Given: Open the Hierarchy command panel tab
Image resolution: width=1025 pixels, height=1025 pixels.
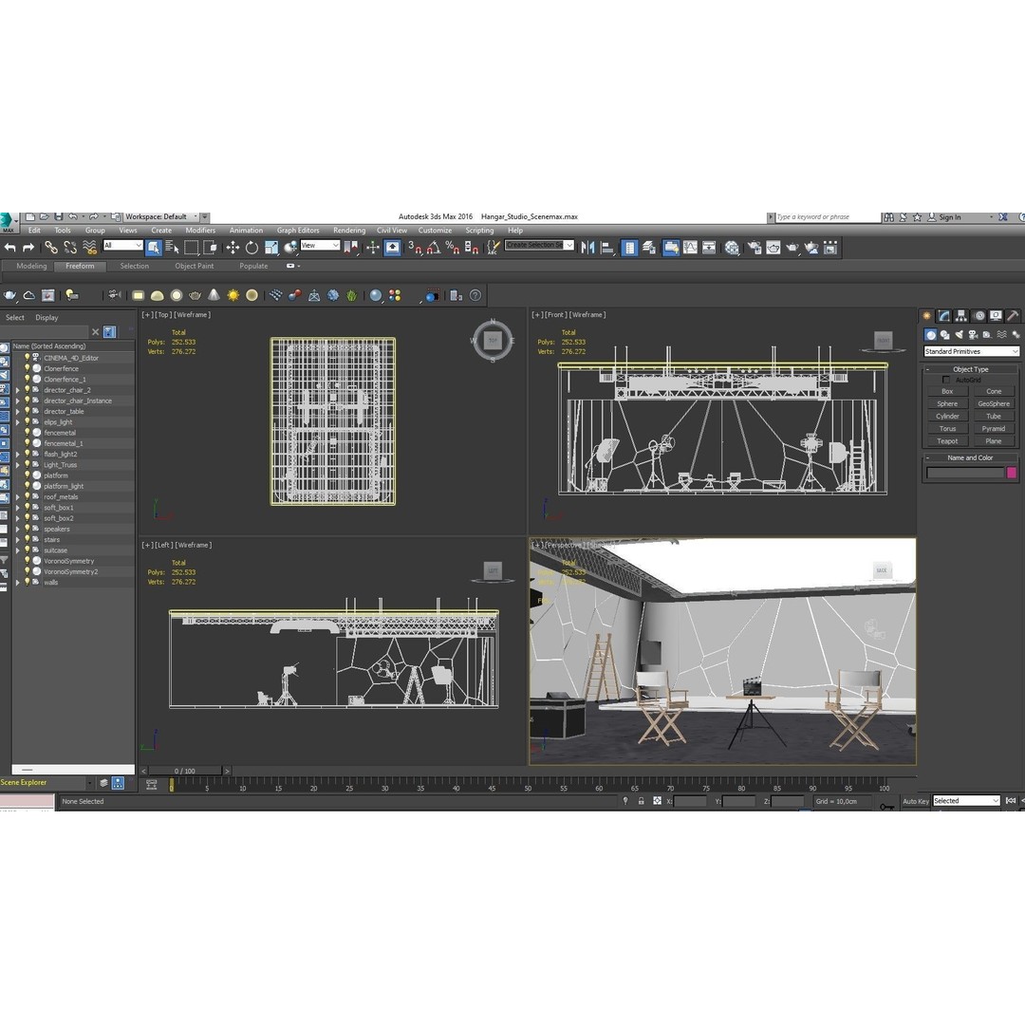Looking at the screenshot, I should 960,316.
